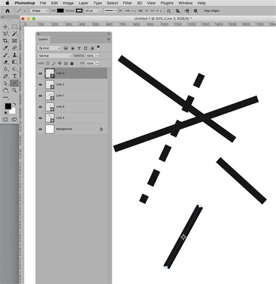Select the Rectangular Marquee tool
The image size is (276, 284).
point(15,27)
